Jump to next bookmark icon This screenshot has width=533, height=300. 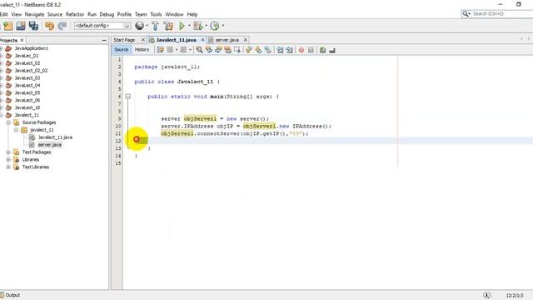click(x=258, y=50)
